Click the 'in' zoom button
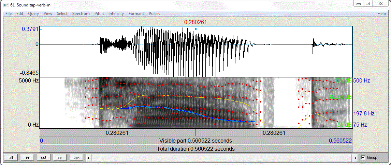The width and height of the screenshot is (391, 165). point(27,157)
